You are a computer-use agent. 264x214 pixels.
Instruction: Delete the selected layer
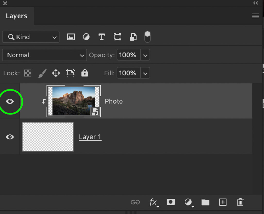click(x=240, y=202)
